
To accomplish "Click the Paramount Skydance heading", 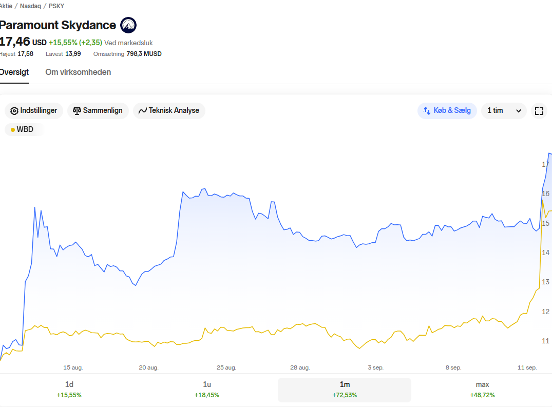I will [58, 25].
